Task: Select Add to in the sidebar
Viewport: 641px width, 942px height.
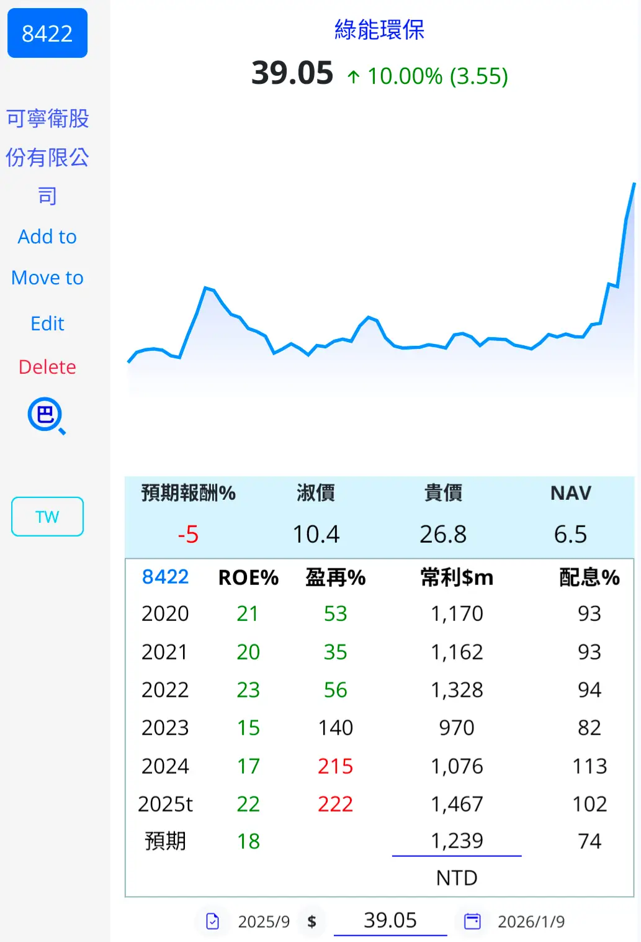Action: click(47, 237)
